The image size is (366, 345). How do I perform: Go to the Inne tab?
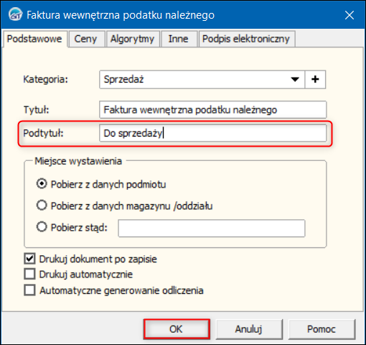[178, 39]
